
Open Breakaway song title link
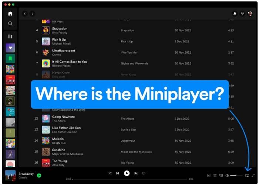point(26,174)
